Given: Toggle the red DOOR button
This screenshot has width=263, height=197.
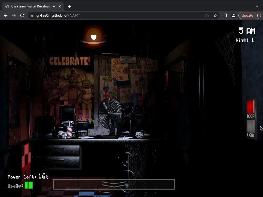Looking at the screenshot, I should point(250,107).
